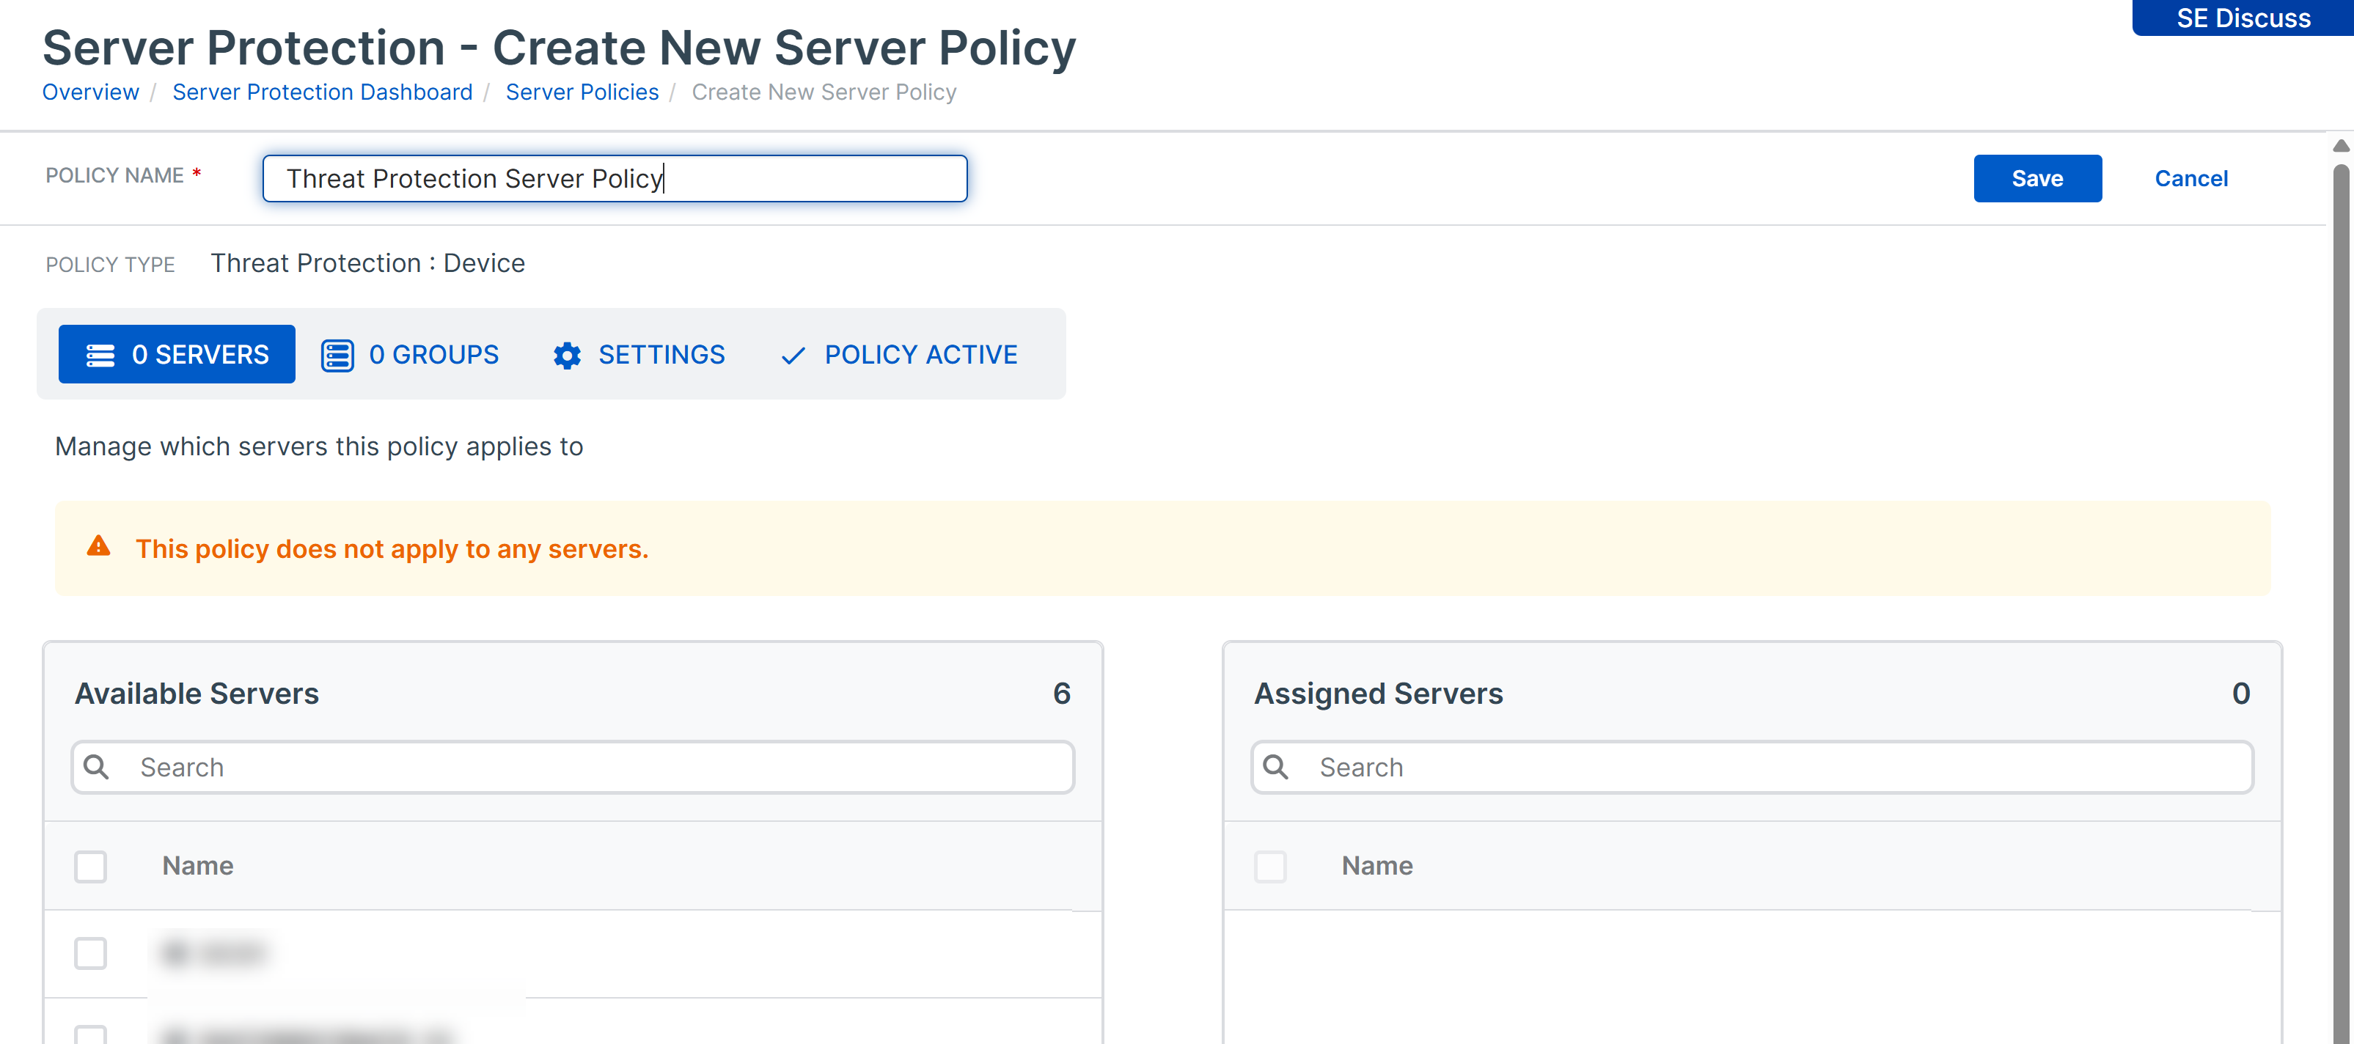
Task: Click the Assigned Servers count 0
Action: click(2240, 694)
